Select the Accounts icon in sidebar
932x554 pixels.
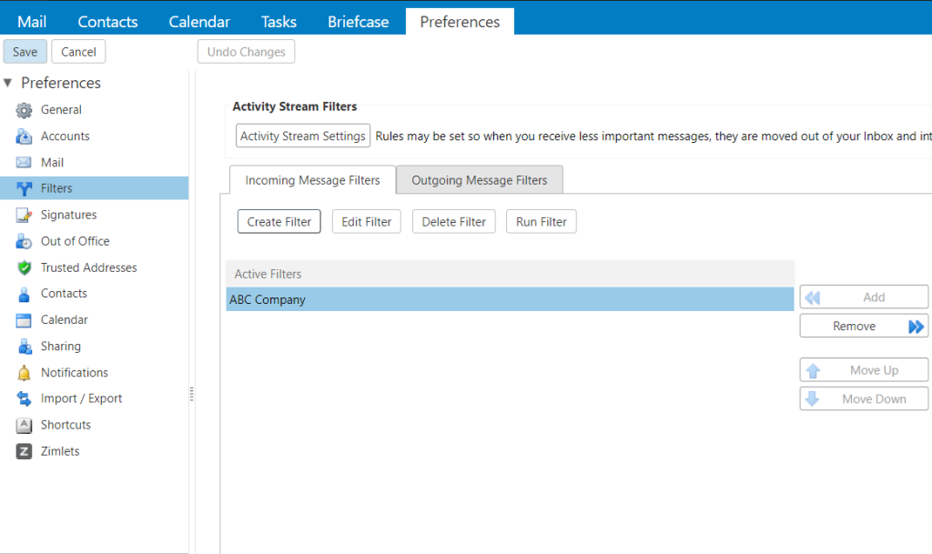[x=25, y=136]
